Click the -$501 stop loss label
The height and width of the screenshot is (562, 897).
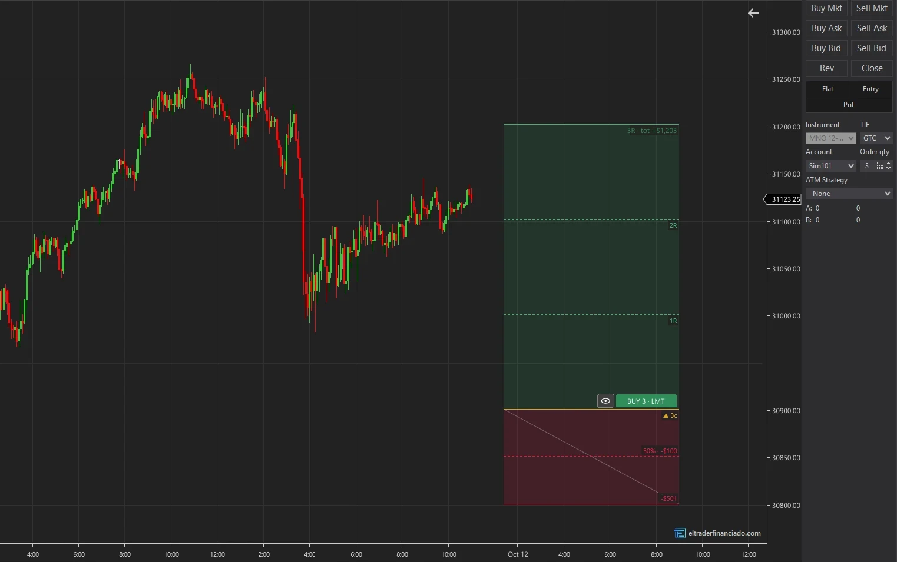click(x=668, y=498)
